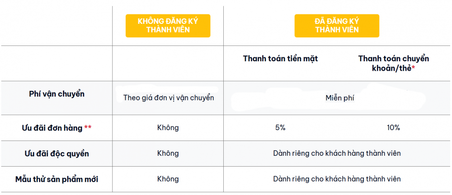Click Không in Ưu đãi đơn hàng row
The width and height of the screenshot is (452, 195).
pos(168,128)
